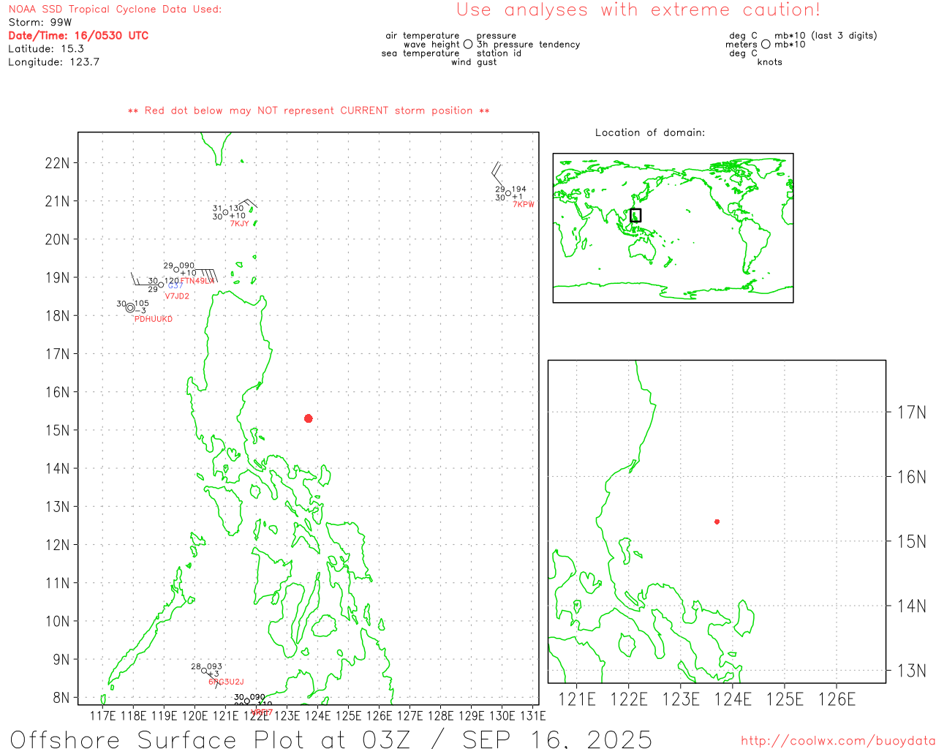The width and height of the screenshot is (936, 749).
Task: Click the station circle above 7KJY
Action: click(x=226, y=213)
